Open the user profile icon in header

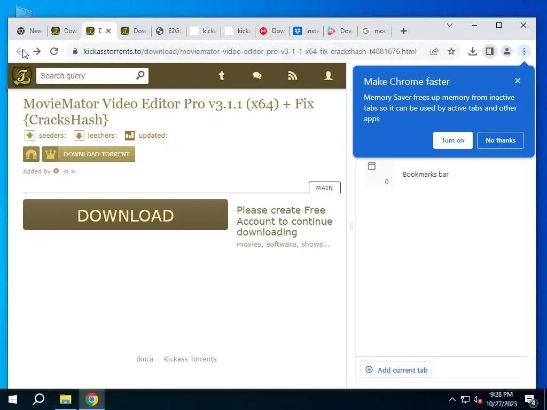[x=329, y=76]
